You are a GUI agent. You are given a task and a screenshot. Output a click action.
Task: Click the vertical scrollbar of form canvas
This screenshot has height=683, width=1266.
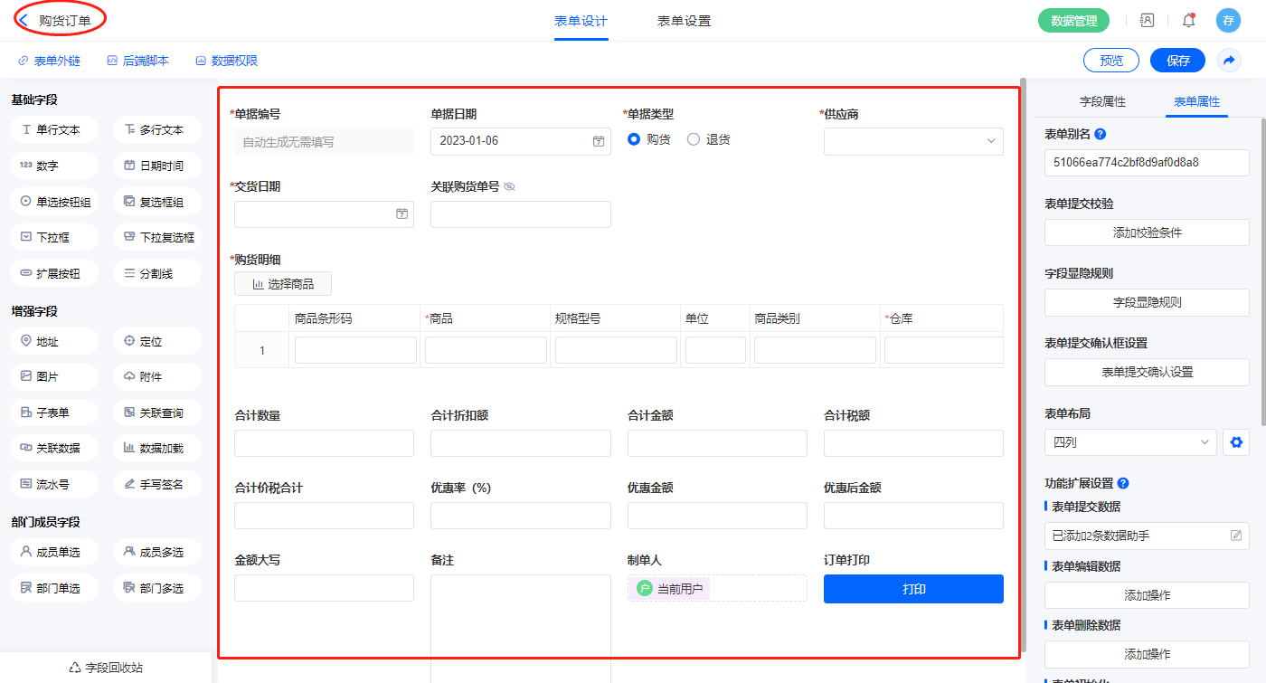coord(1023,271)
